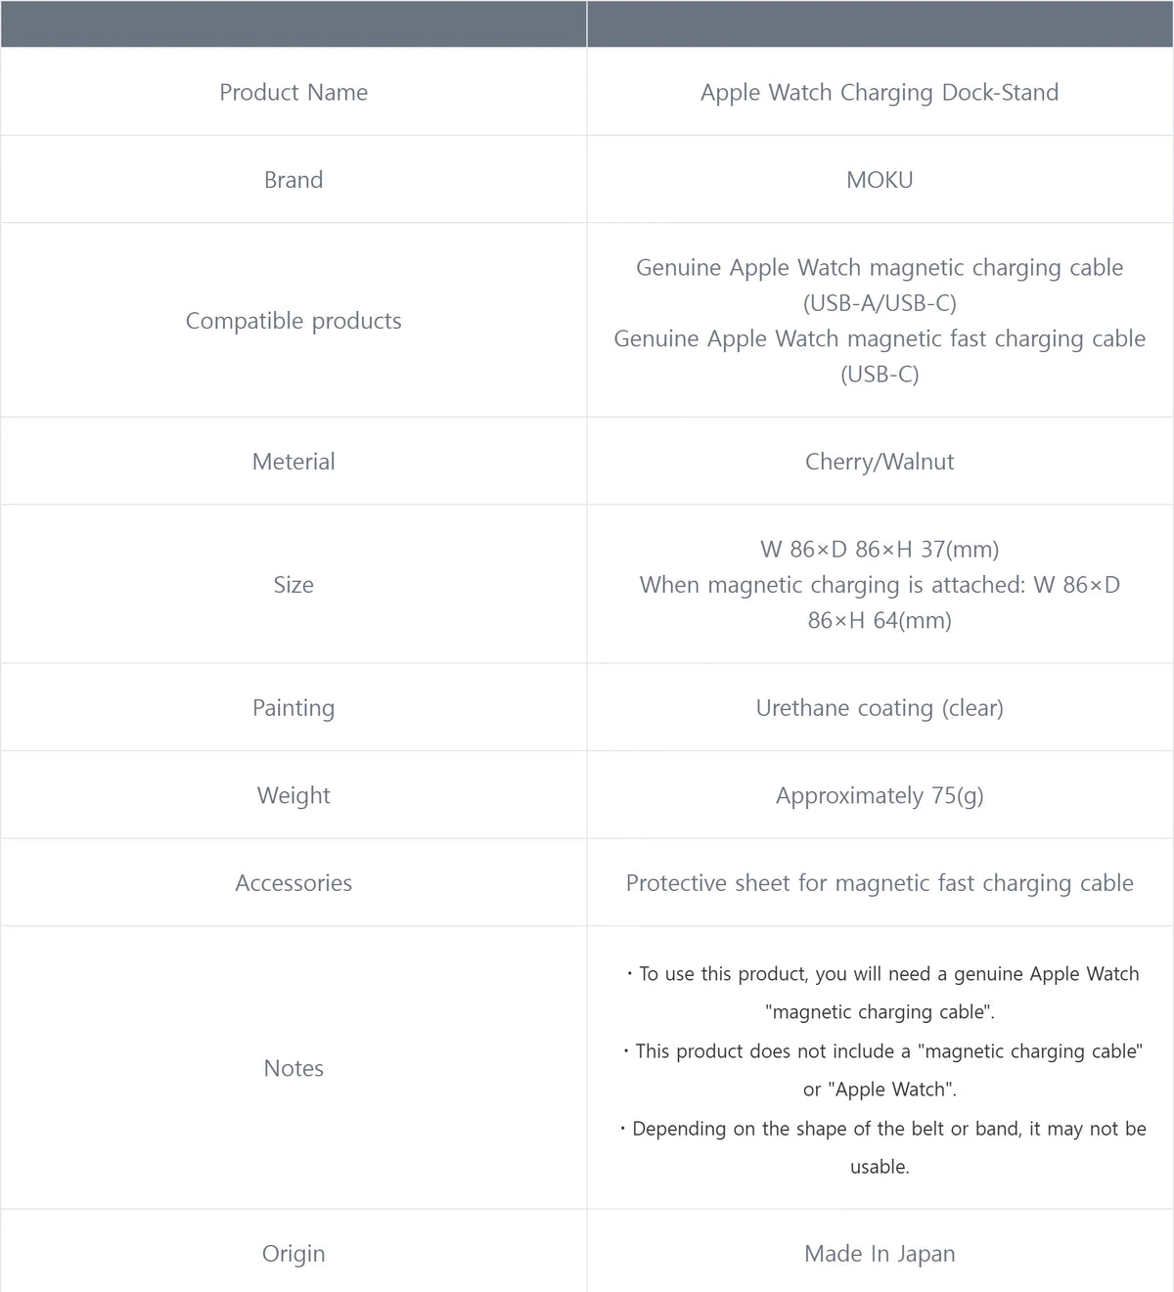Click the Notes row label

[x=293, y=1068]
